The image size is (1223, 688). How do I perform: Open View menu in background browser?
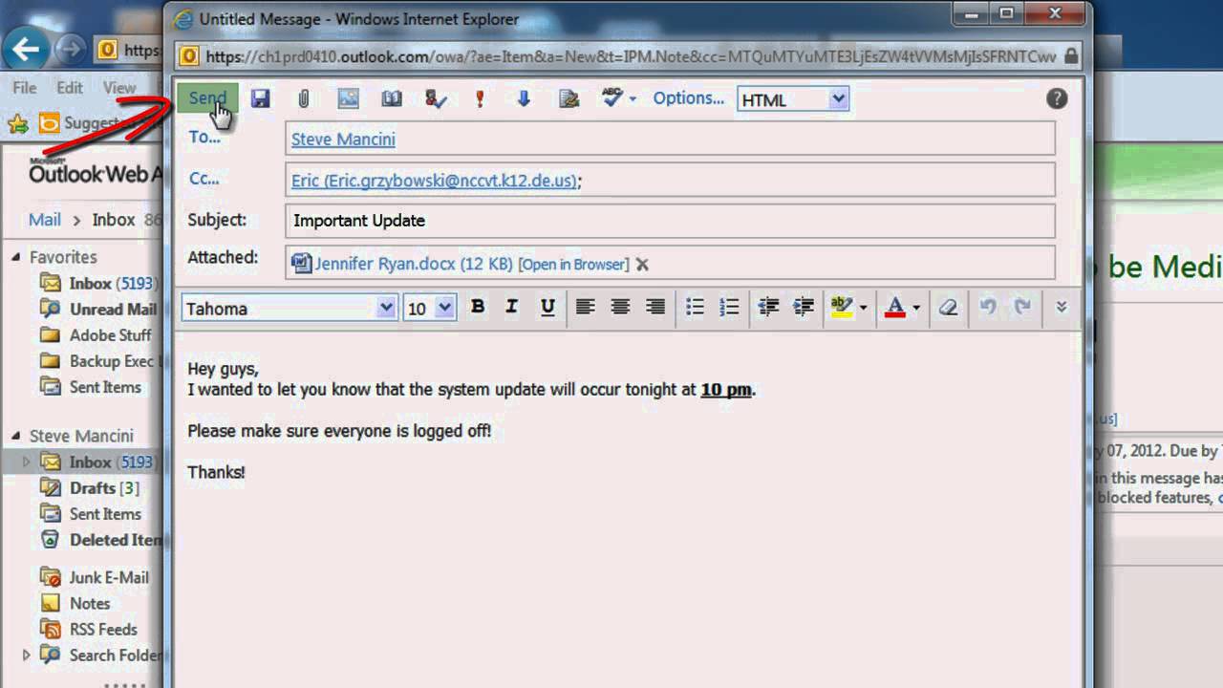tap(119, 88)
